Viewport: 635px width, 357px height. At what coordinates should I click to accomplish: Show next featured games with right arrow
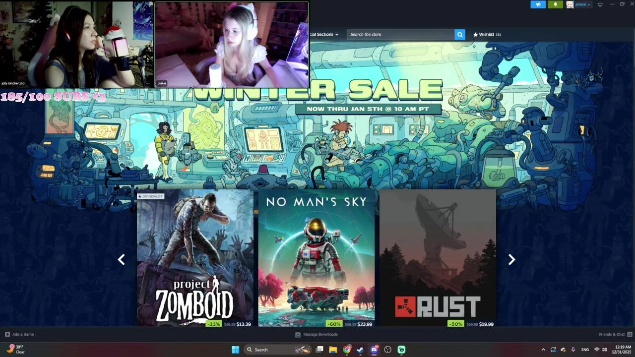(x=511, y=259)
